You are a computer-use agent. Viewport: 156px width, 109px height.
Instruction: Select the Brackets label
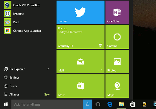click(x=19, y=14)
